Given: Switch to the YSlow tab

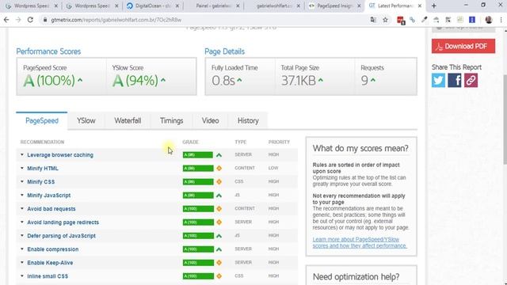Looking at the screenshot, I should coord(86,121).
